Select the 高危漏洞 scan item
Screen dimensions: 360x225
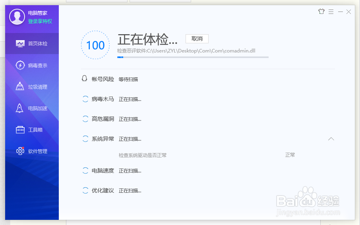tap(103, 119)
